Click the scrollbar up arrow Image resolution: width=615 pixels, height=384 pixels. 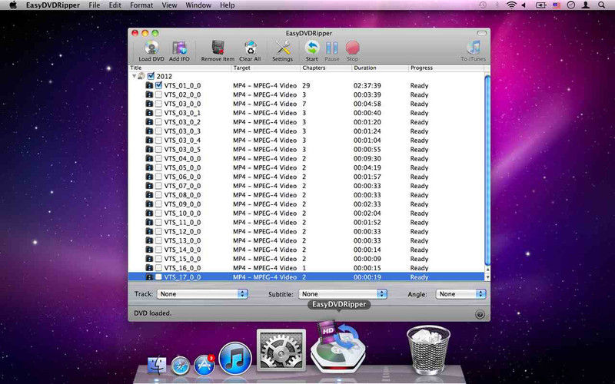pos(487,270)
